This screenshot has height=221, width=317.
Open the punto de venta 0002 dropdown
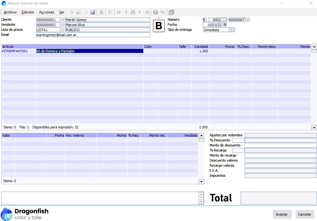point(224,20)
